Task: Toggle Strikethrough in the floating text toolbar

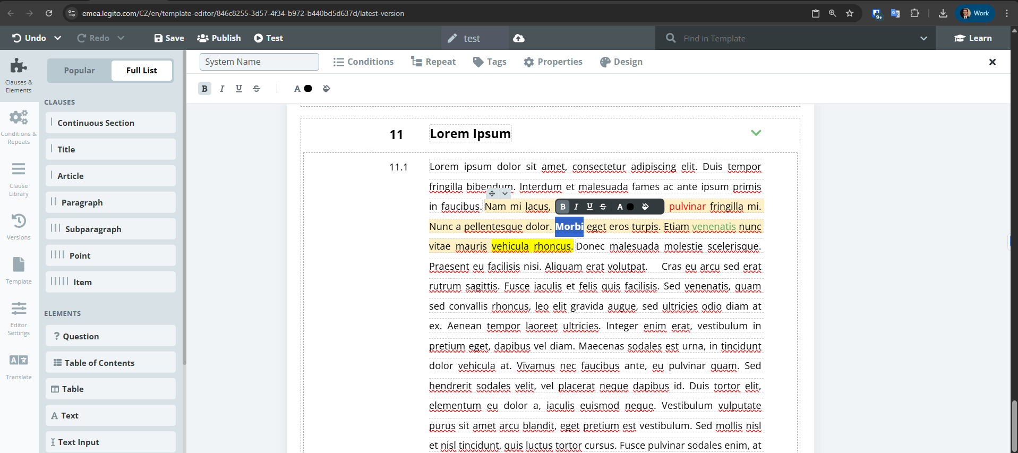Action: (603, 207)
